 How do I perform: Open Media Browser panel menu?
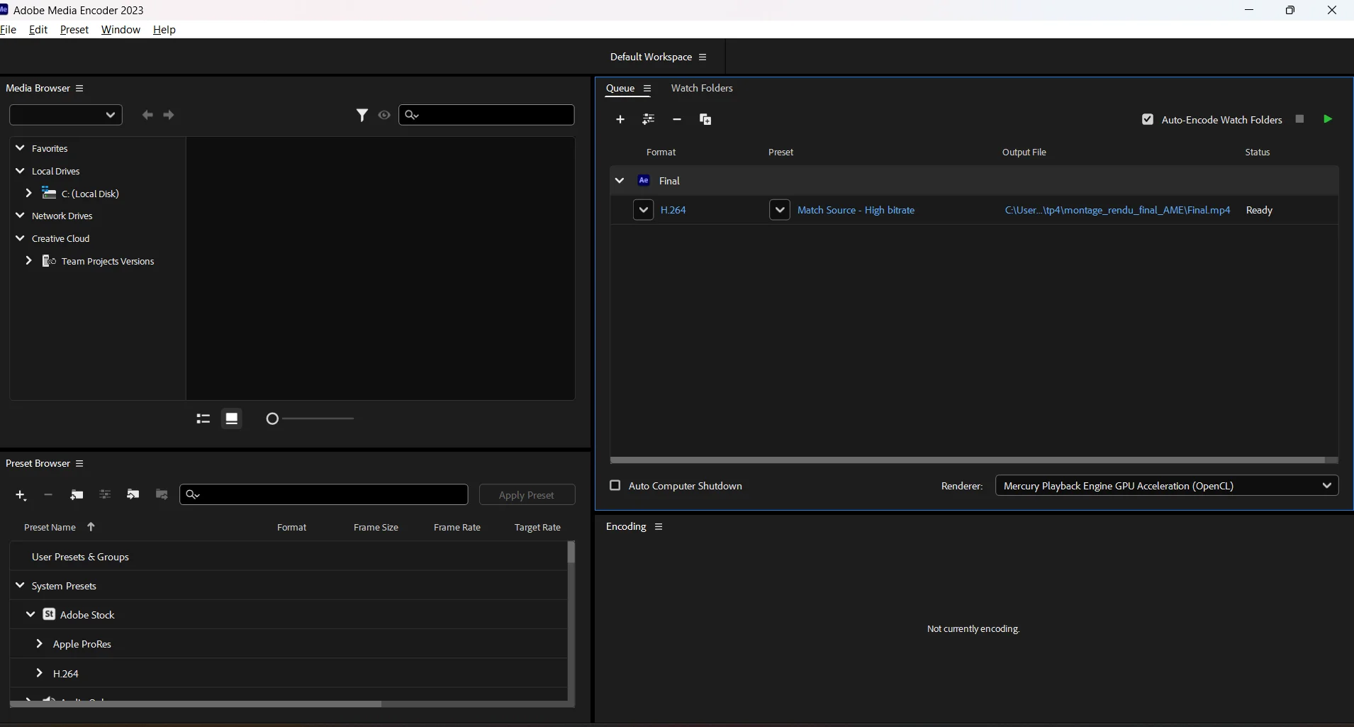pos(79,88)
